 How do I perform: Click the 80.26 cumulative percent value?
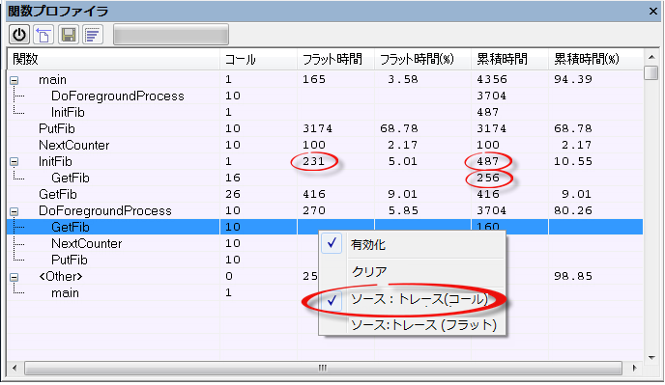(573, 211)
